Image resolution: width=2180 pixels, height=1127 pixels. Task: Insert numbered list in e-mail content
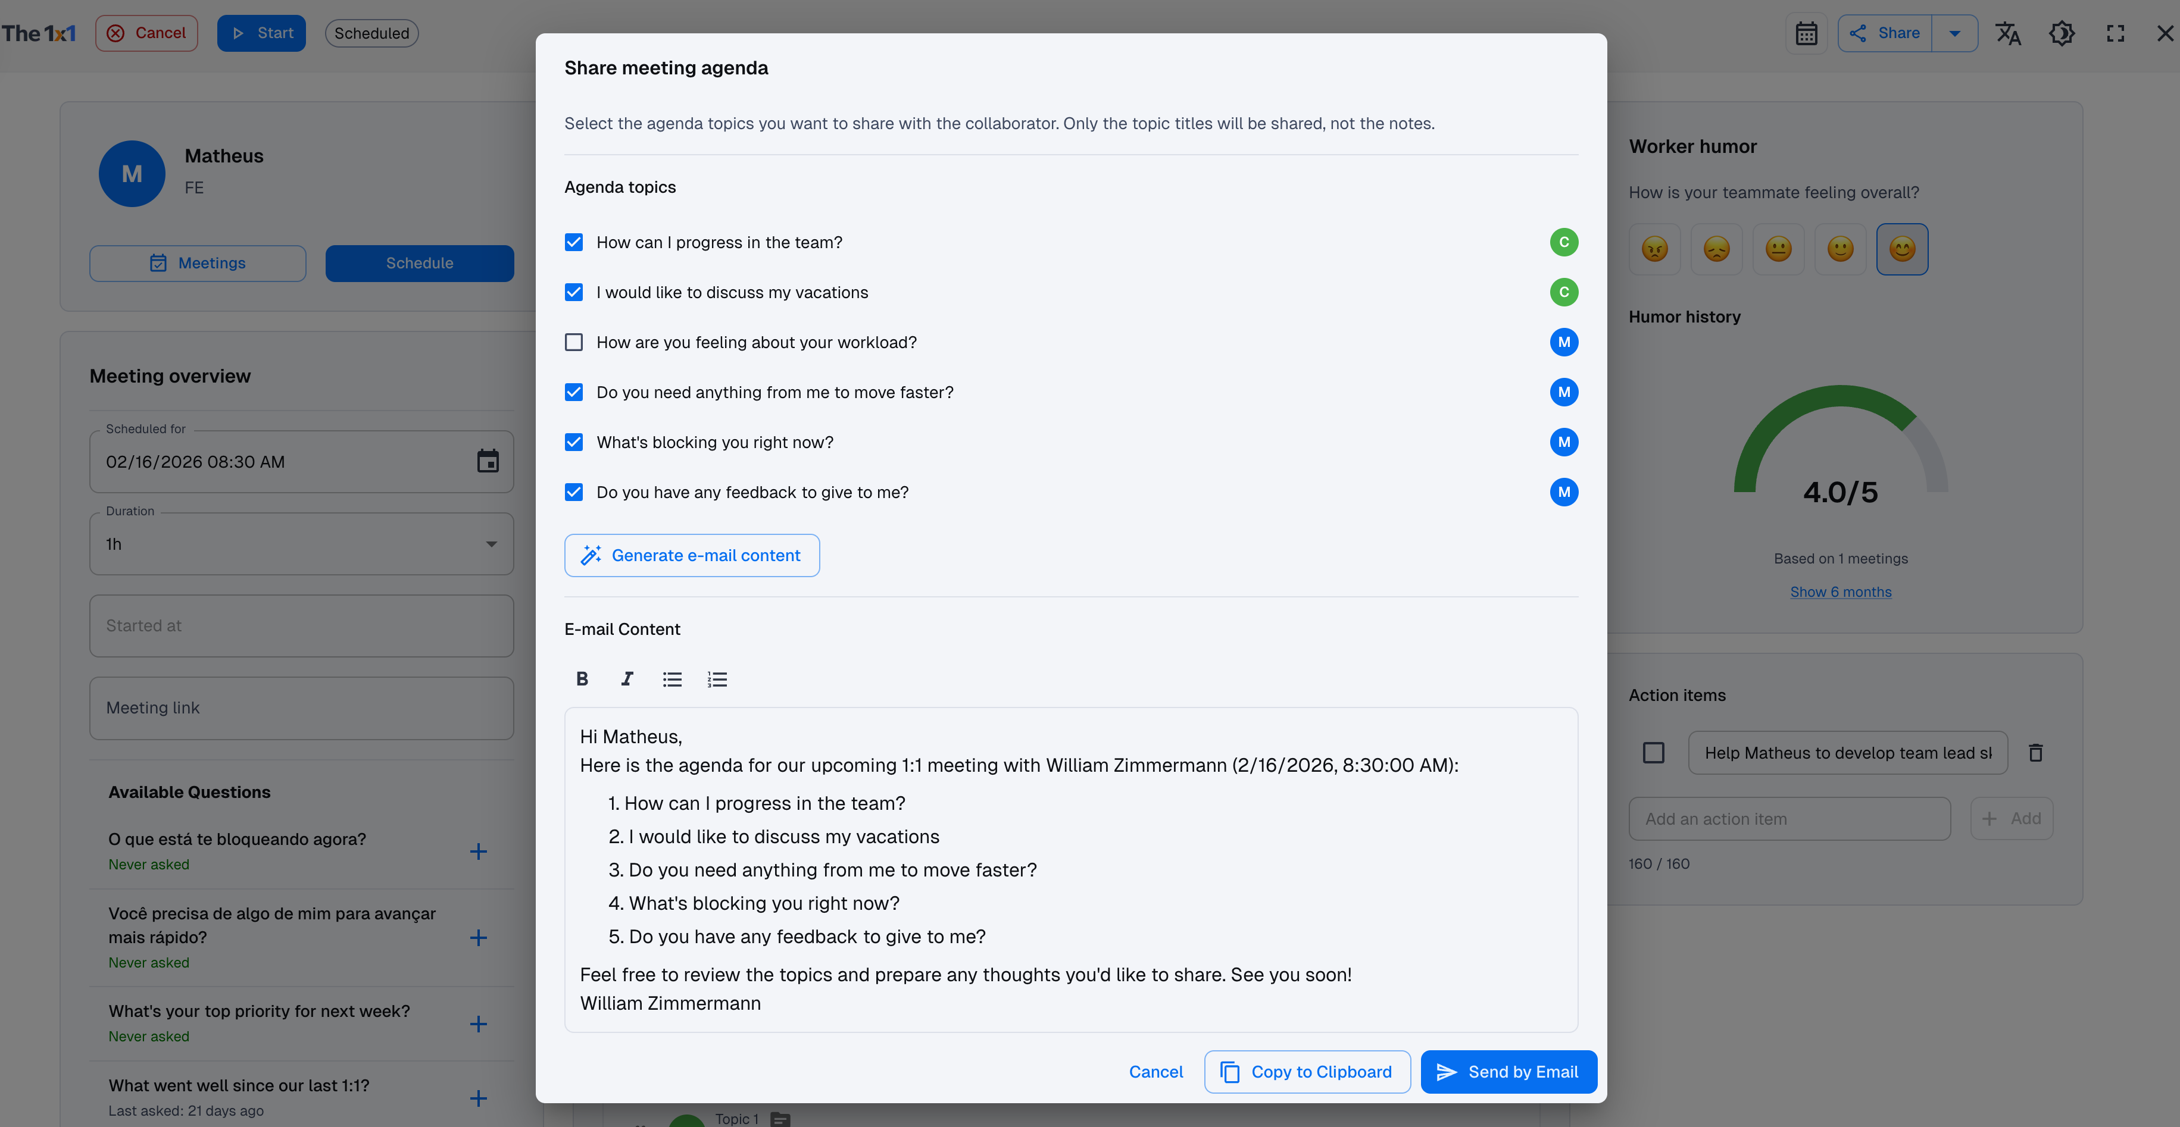[x=717, y=678]
